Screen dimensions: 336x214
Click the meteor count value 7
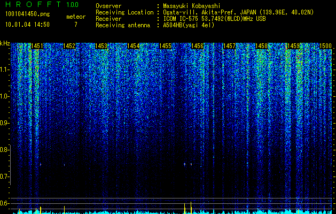(x=76, y=25)
